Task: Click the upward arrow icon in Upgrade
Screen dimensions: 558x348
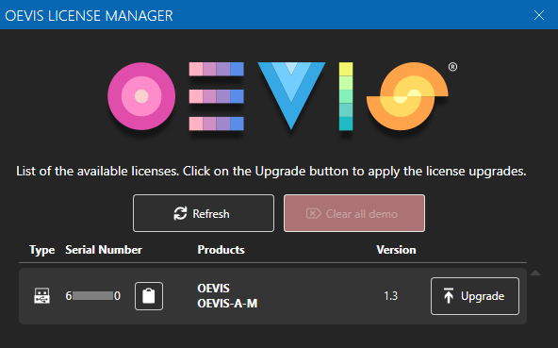Action: (449, 295)
